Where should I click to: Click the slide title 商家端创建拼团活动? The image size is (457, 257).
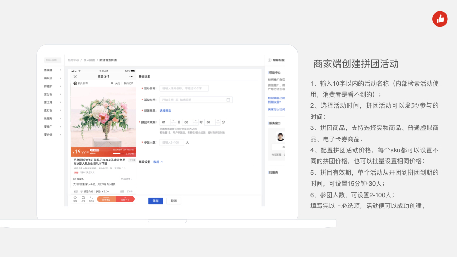tap(356, 64)
